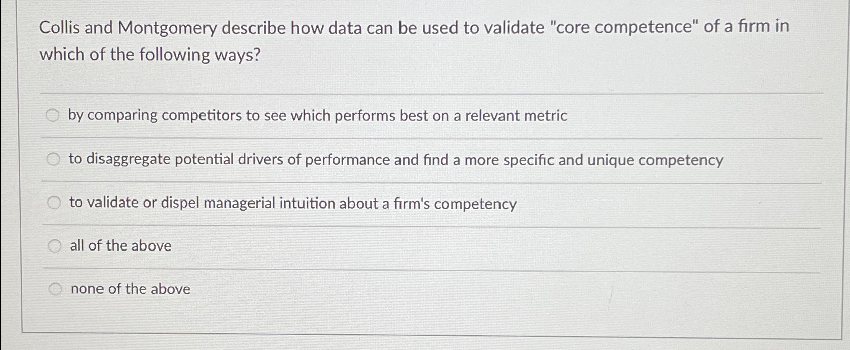Select the 'all of the above' radio button

click(54, 245)
